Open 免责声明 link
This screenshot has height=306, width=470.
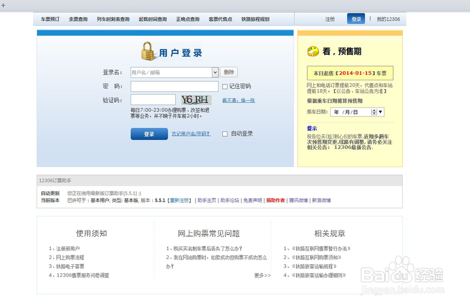coord(252,200)
